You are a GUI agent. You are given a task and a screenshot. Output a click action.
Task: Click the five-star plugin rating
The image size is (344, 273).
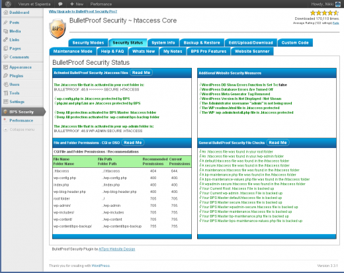[324, 13]
